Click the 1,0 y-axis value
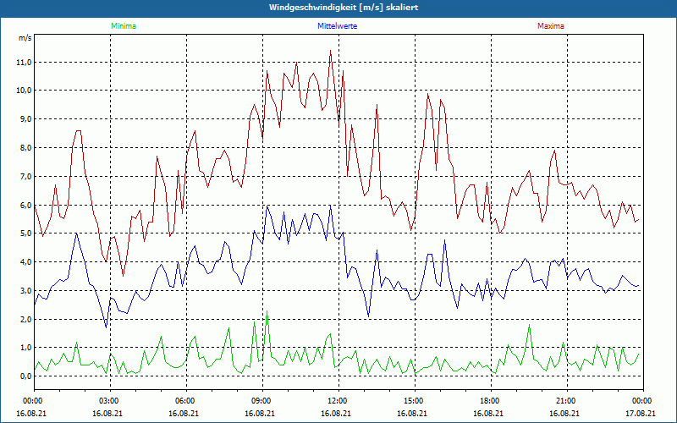This screenshot has height=423, width=677. [25, 348]
